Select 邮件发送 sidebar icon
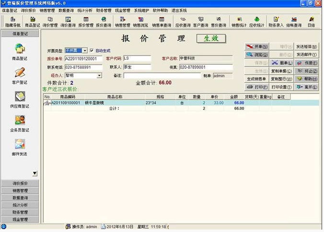The height and width of the screenshot is (232, 324). coord(20,146)
